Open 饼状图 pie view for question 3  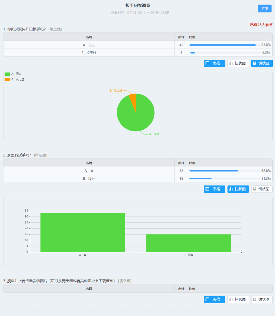[x=262, y=299]
